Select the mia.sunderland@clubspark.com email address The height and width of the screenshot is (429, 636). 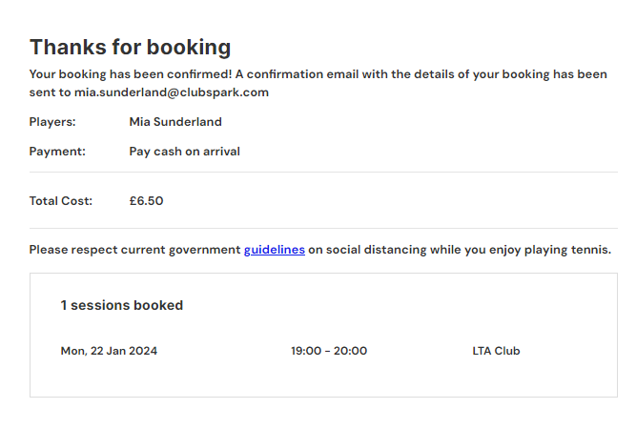pos(172,92)
